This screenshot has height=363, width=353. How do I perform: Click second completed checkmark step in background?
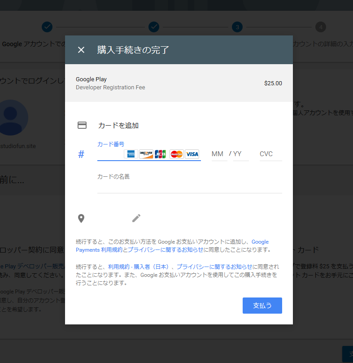point(154,27)
